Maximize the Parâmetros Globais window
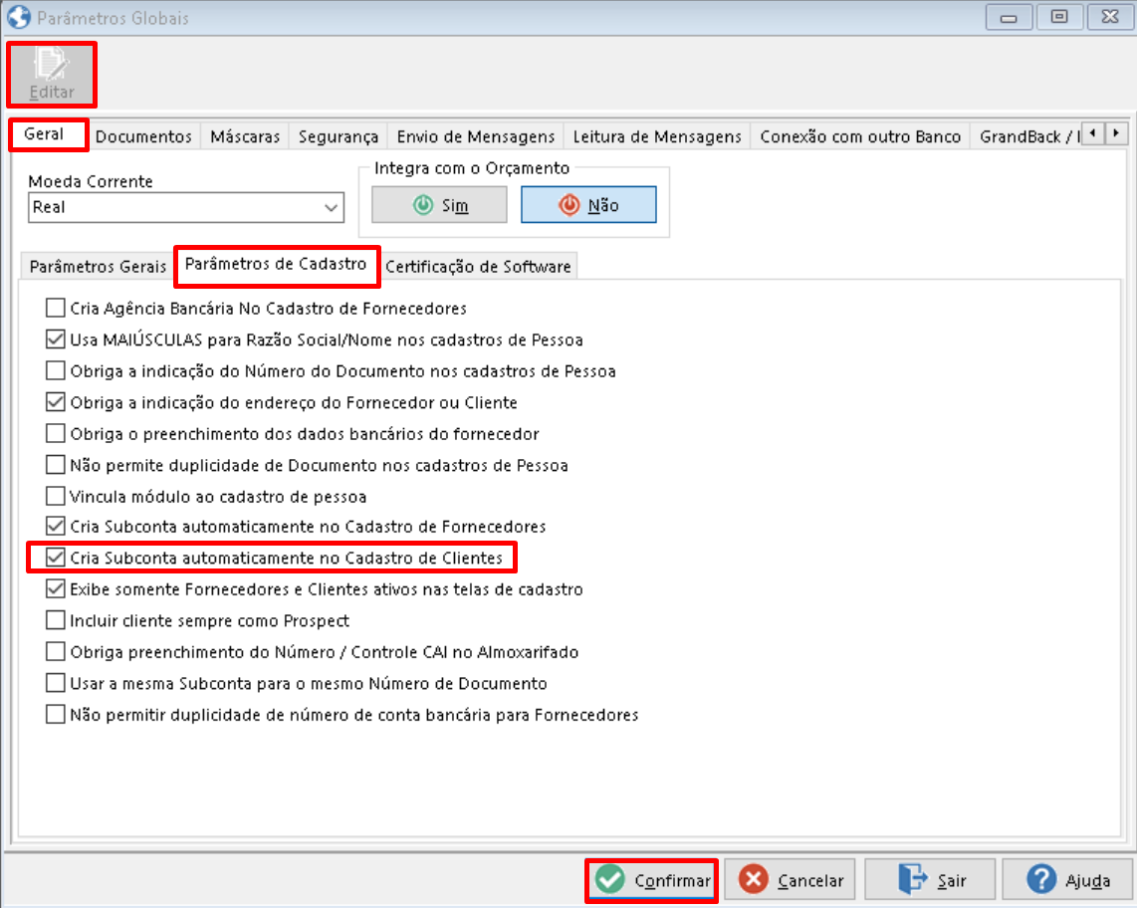This screenshot has width=1137, height=908. [x=1059, y=17]
